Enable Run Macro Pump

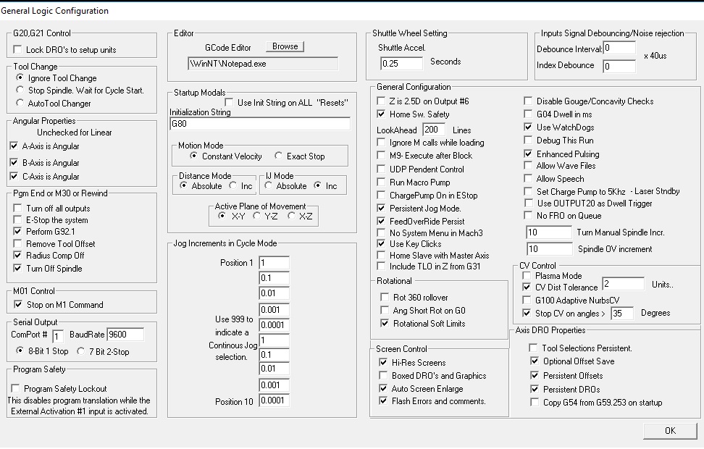pos(381,182)
